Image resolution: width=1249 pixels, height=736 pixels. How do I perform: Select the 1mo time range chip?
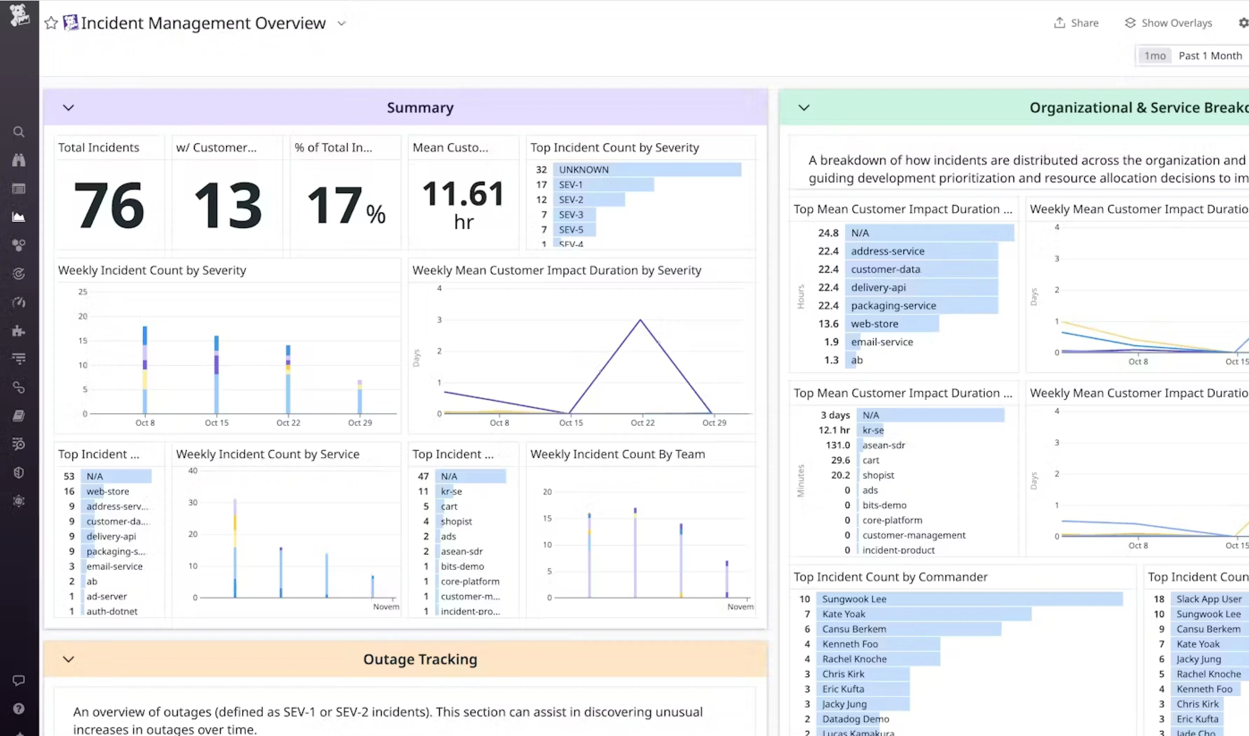[1154, 56]
